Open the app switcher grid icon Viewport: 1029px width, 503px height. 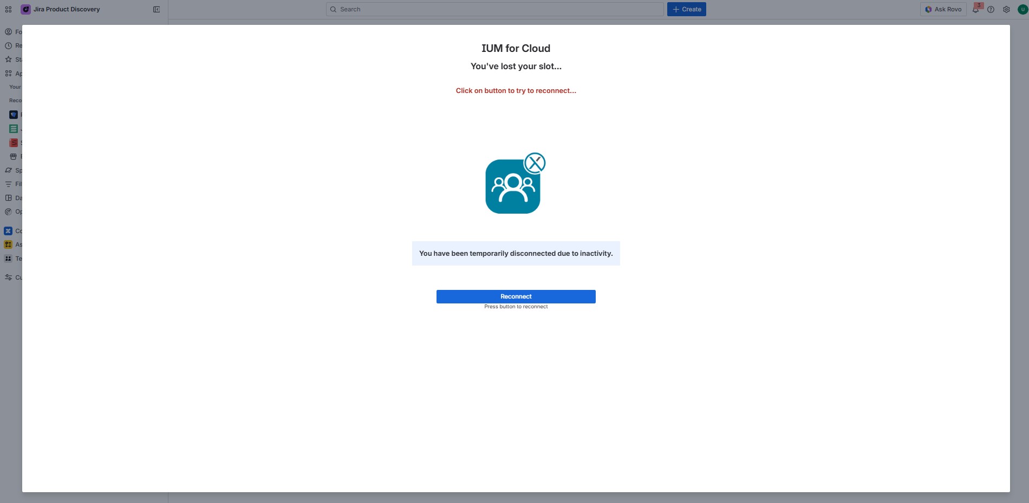tap(8, 9)
